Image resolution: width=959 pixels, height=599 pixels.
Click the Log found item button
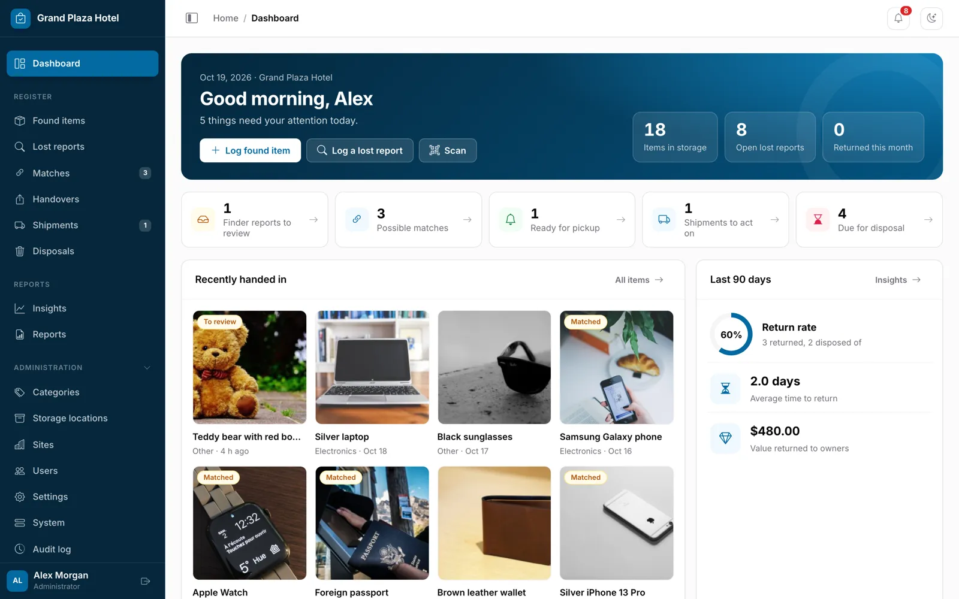[251, 150]
